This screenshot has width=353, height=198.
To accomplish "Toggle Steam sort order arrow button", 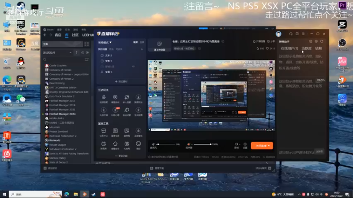I will coord(76,52).
